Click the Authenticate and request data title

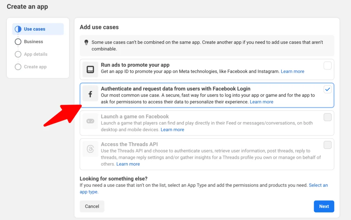point(175,89)
